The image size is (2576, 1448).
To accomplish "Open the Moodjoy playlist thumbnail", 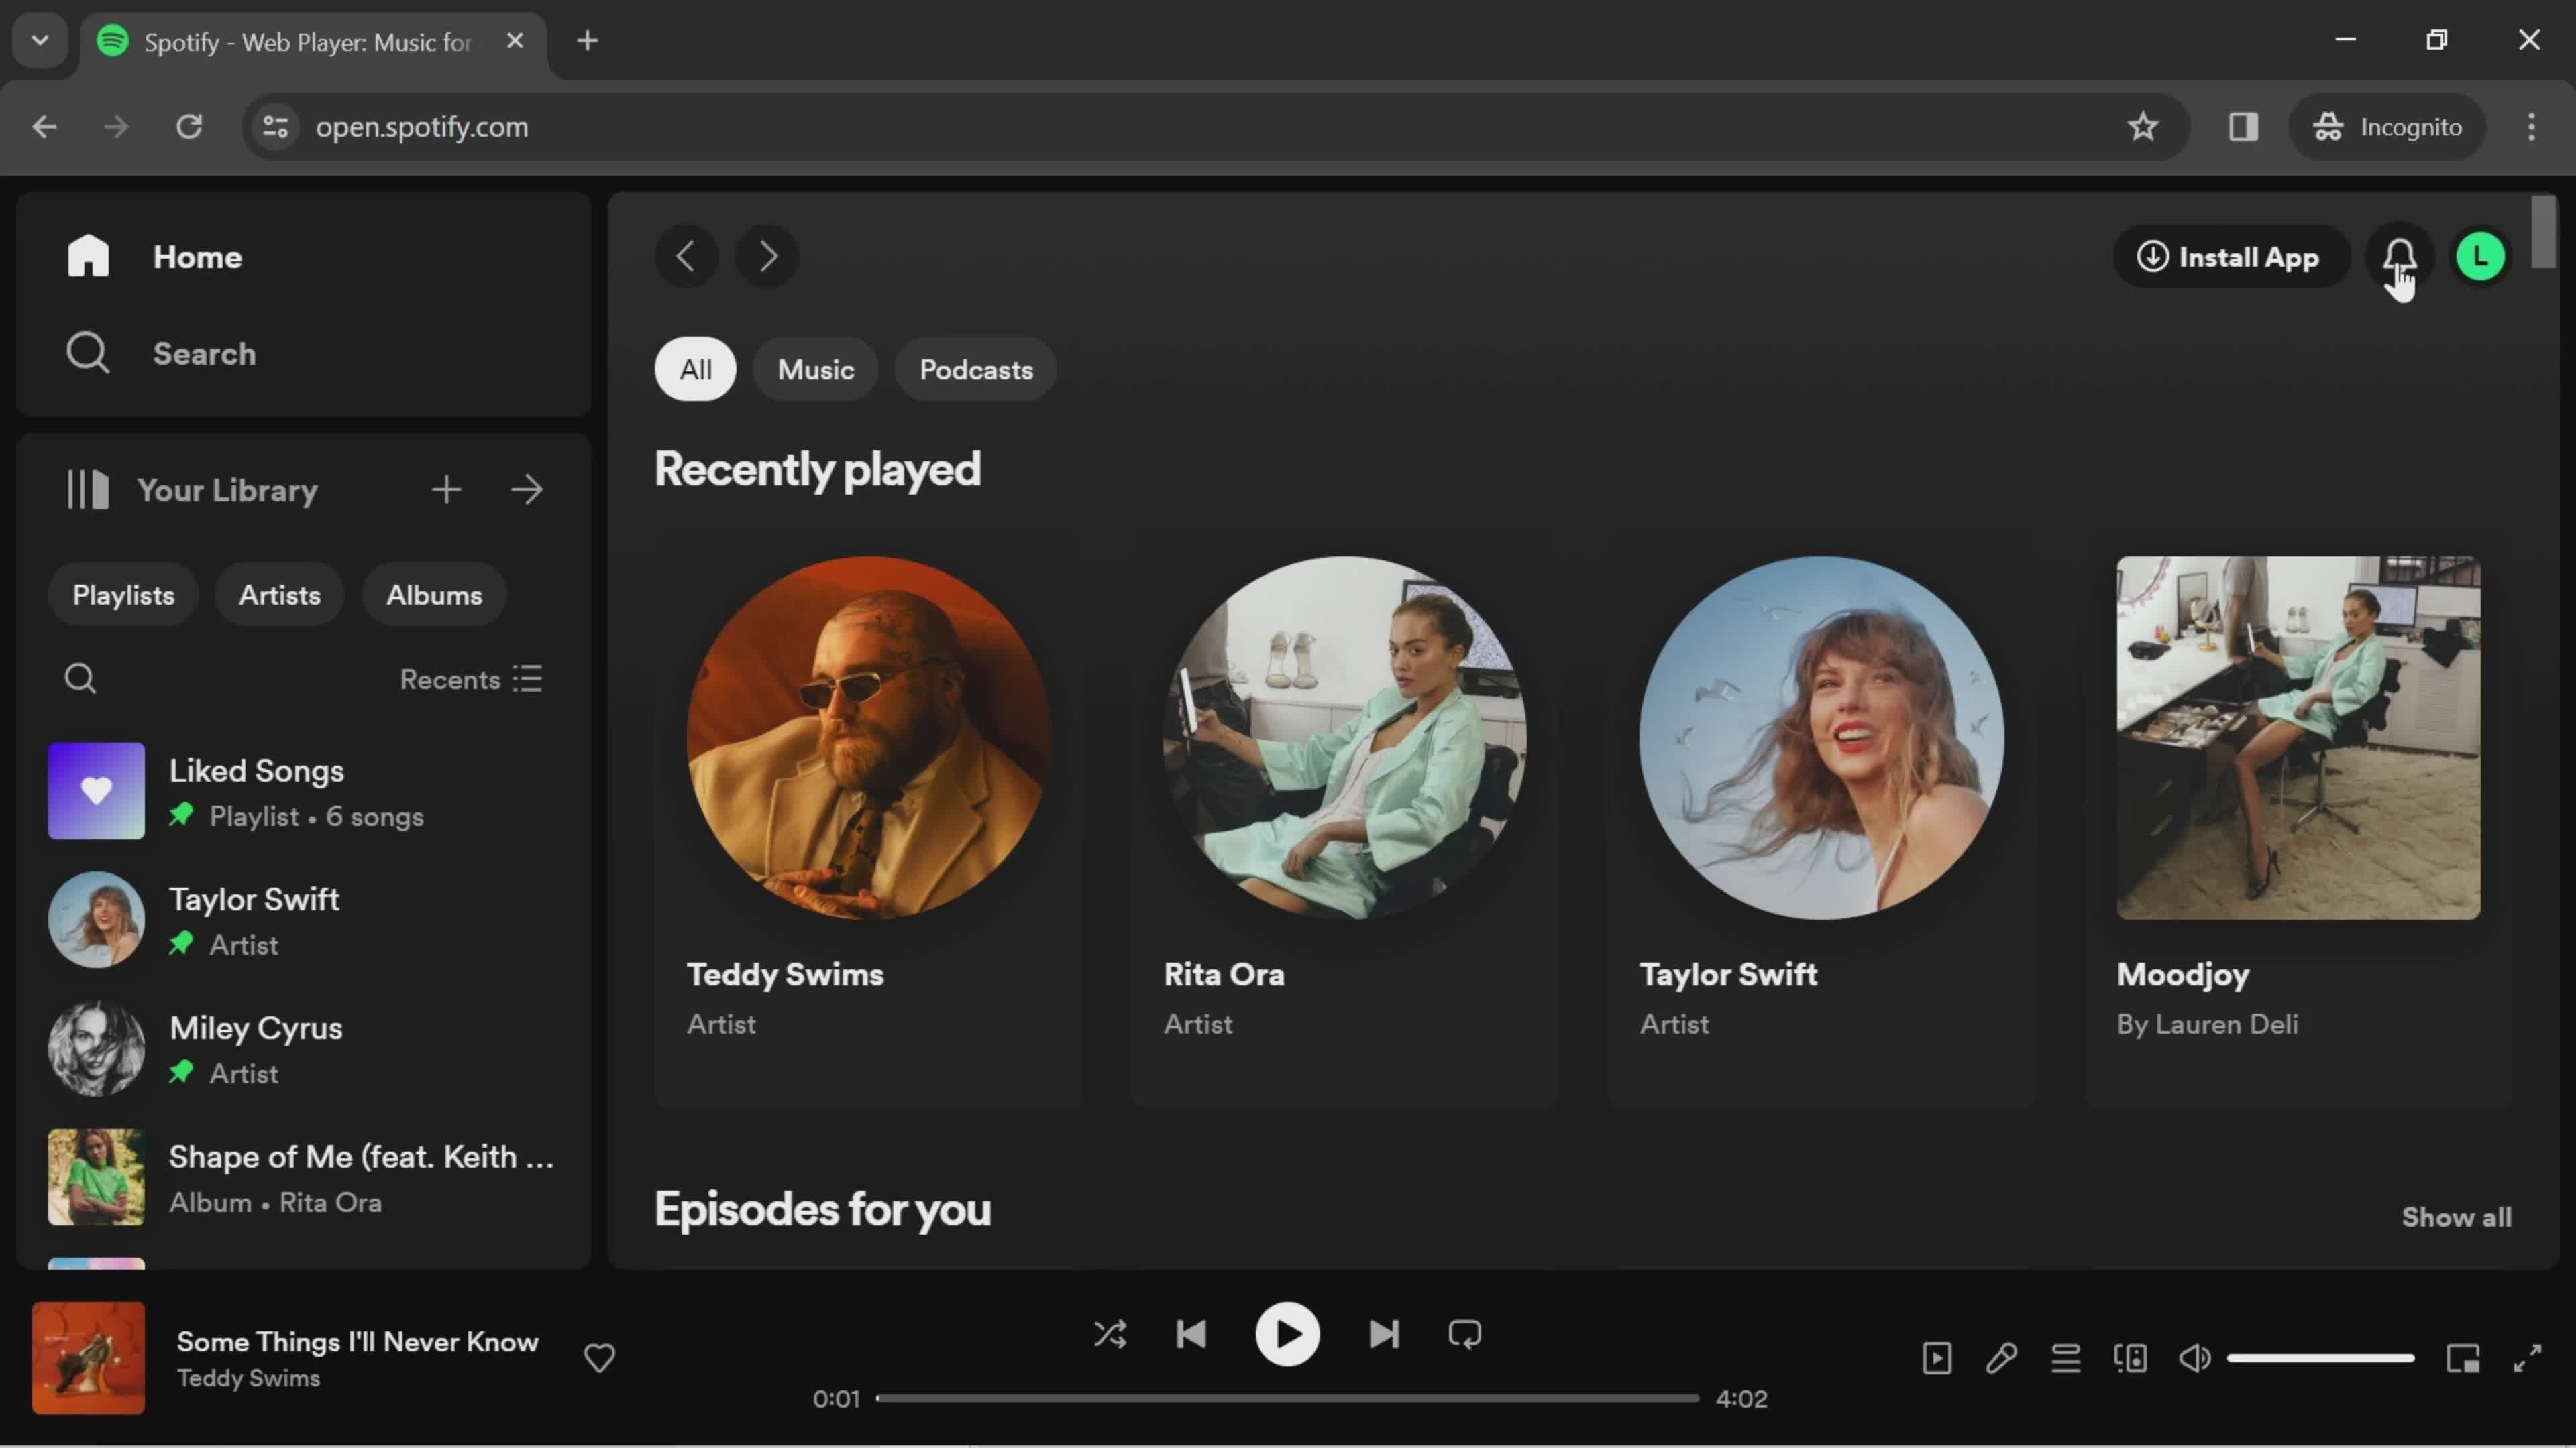I will (2297, 737).
